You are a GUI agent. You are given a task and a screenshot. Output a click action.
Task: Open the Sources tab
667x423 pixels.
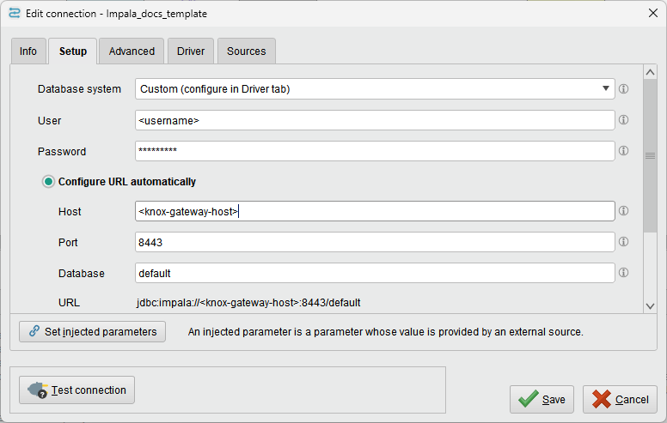click(x=246, y=51)
